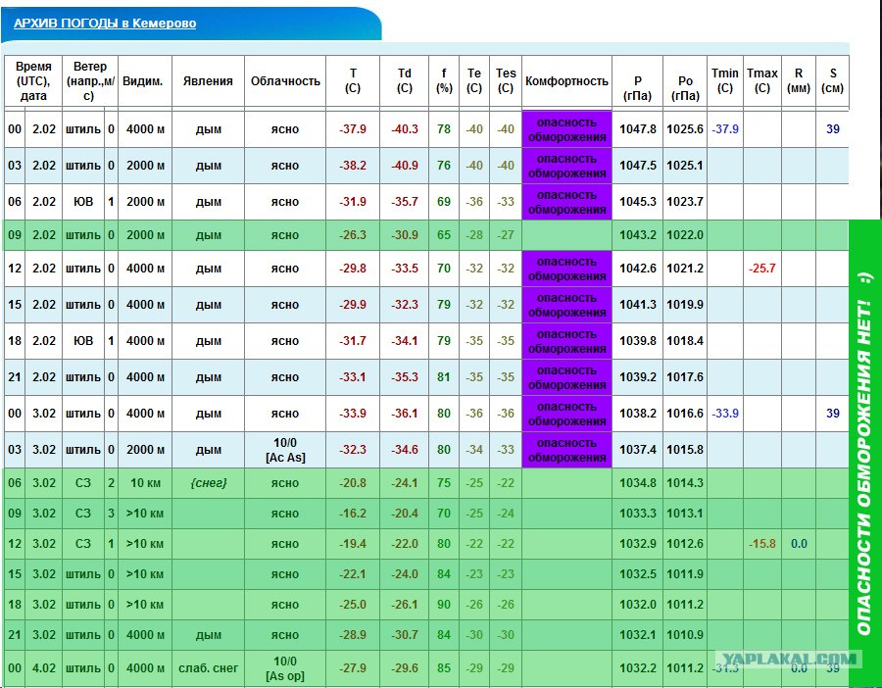This screenshot has width=882, height=688.
Task: Click pressure value 1034.8
Action: (638, 482)
